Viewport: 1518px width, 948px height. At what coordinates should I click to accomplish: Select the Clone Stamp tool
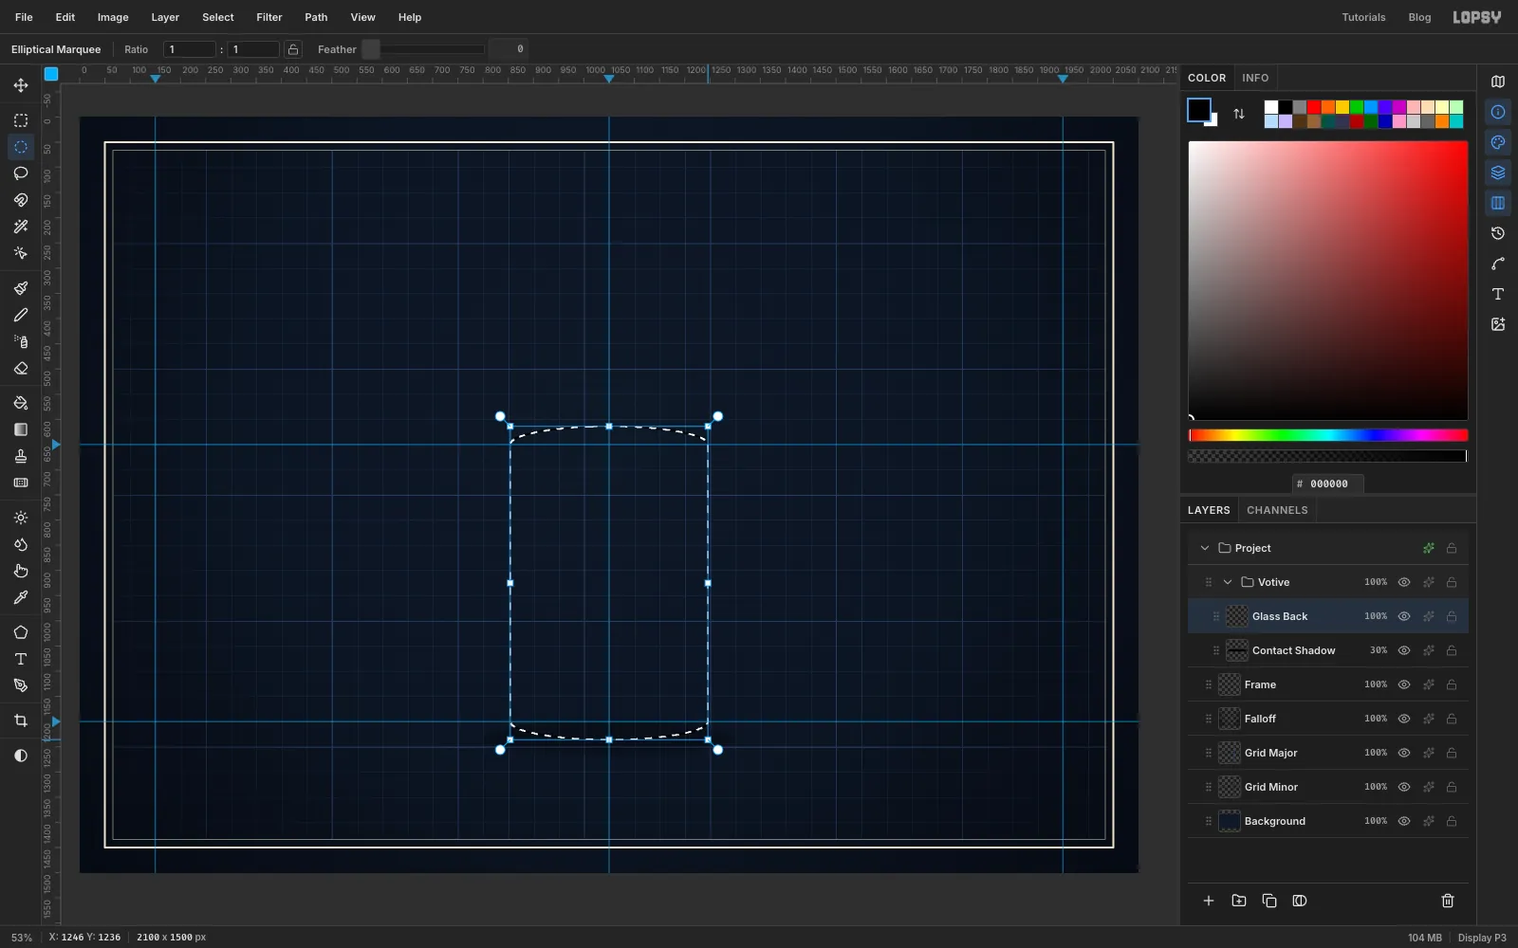pyautogui.click(x=21, y=456)
